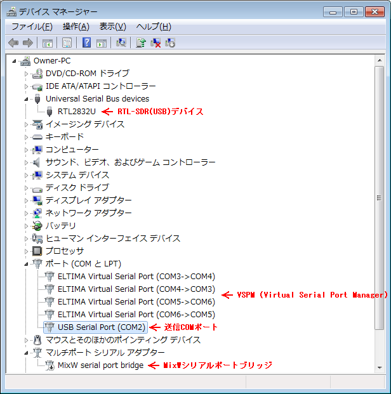Select ELTIMA Virtual Serial Port (COM4->COM3)

(x=136, y=289)
